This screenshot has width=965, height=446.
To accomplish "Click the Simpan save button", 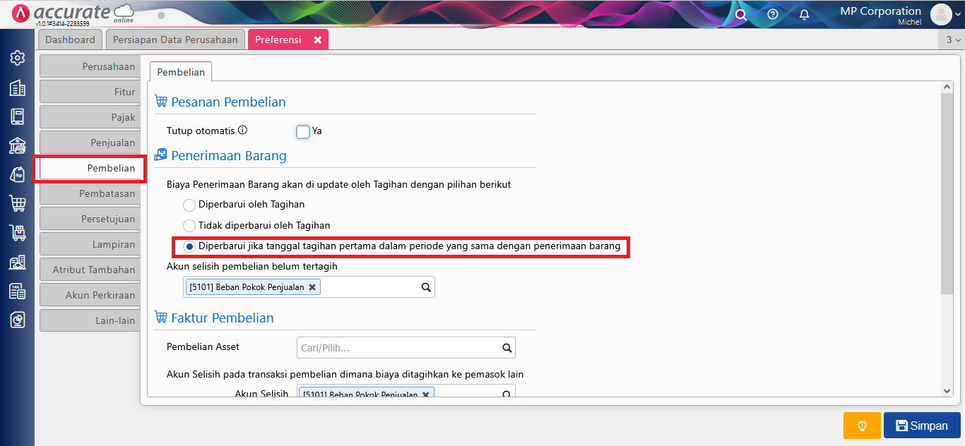I will point(922,426).
